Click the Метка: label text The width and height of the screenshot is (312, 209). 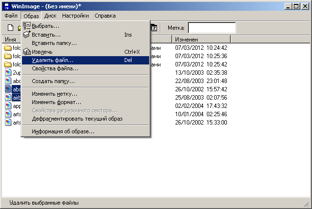[176, 28]
